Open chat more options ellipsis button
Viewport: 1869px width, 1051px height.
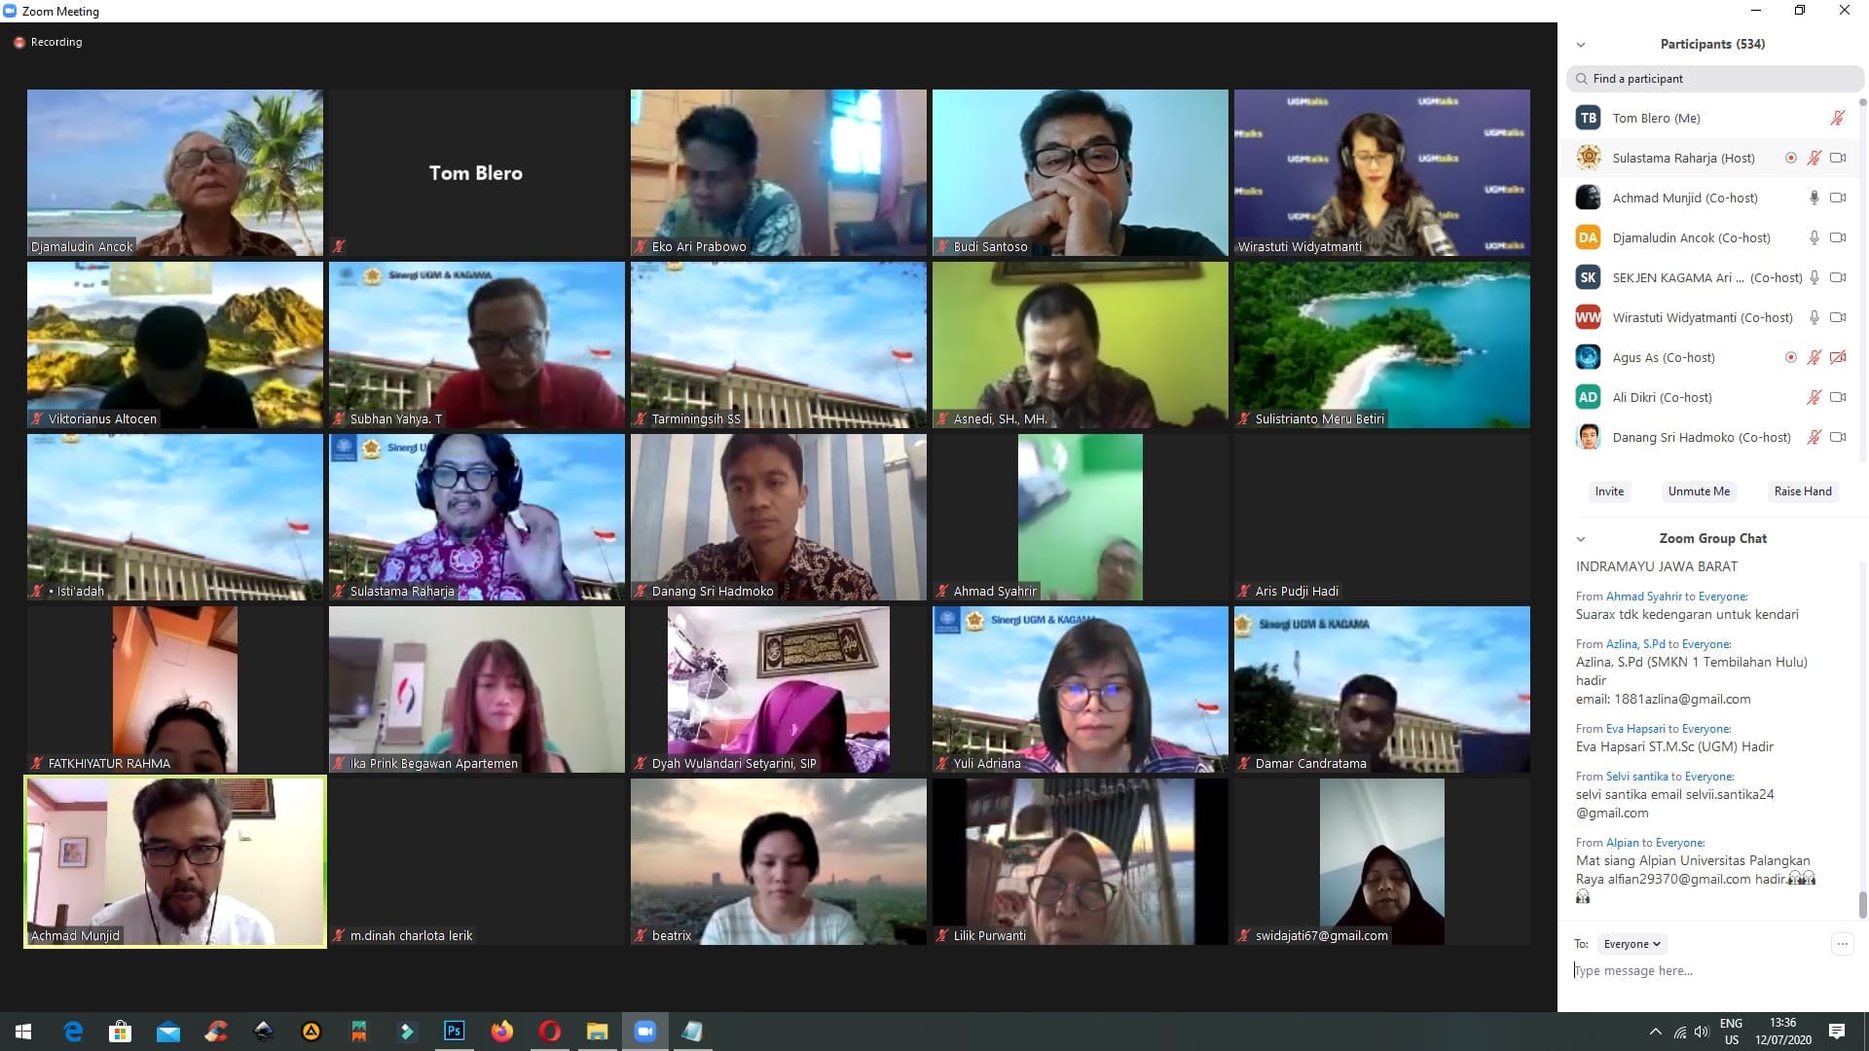tap(1842, 943)
